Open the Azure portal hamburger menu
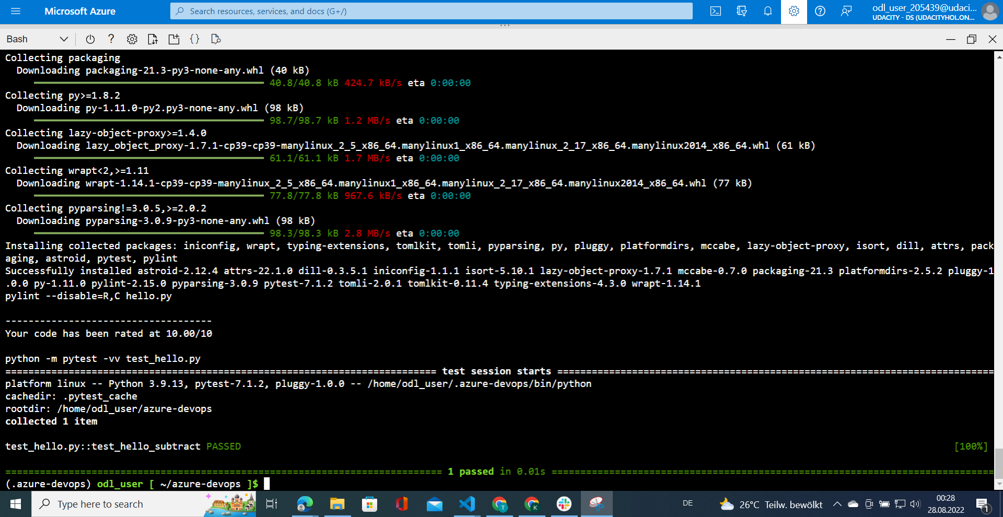 pyautogui.click(x=16, y=11)
